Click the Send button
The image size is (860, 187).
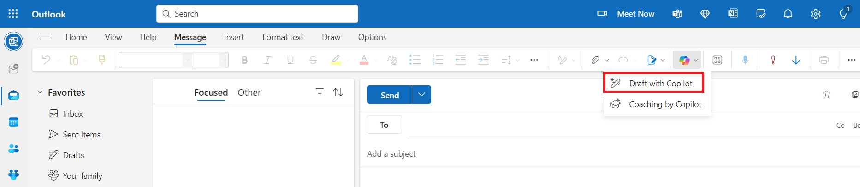tap(390, 95)
